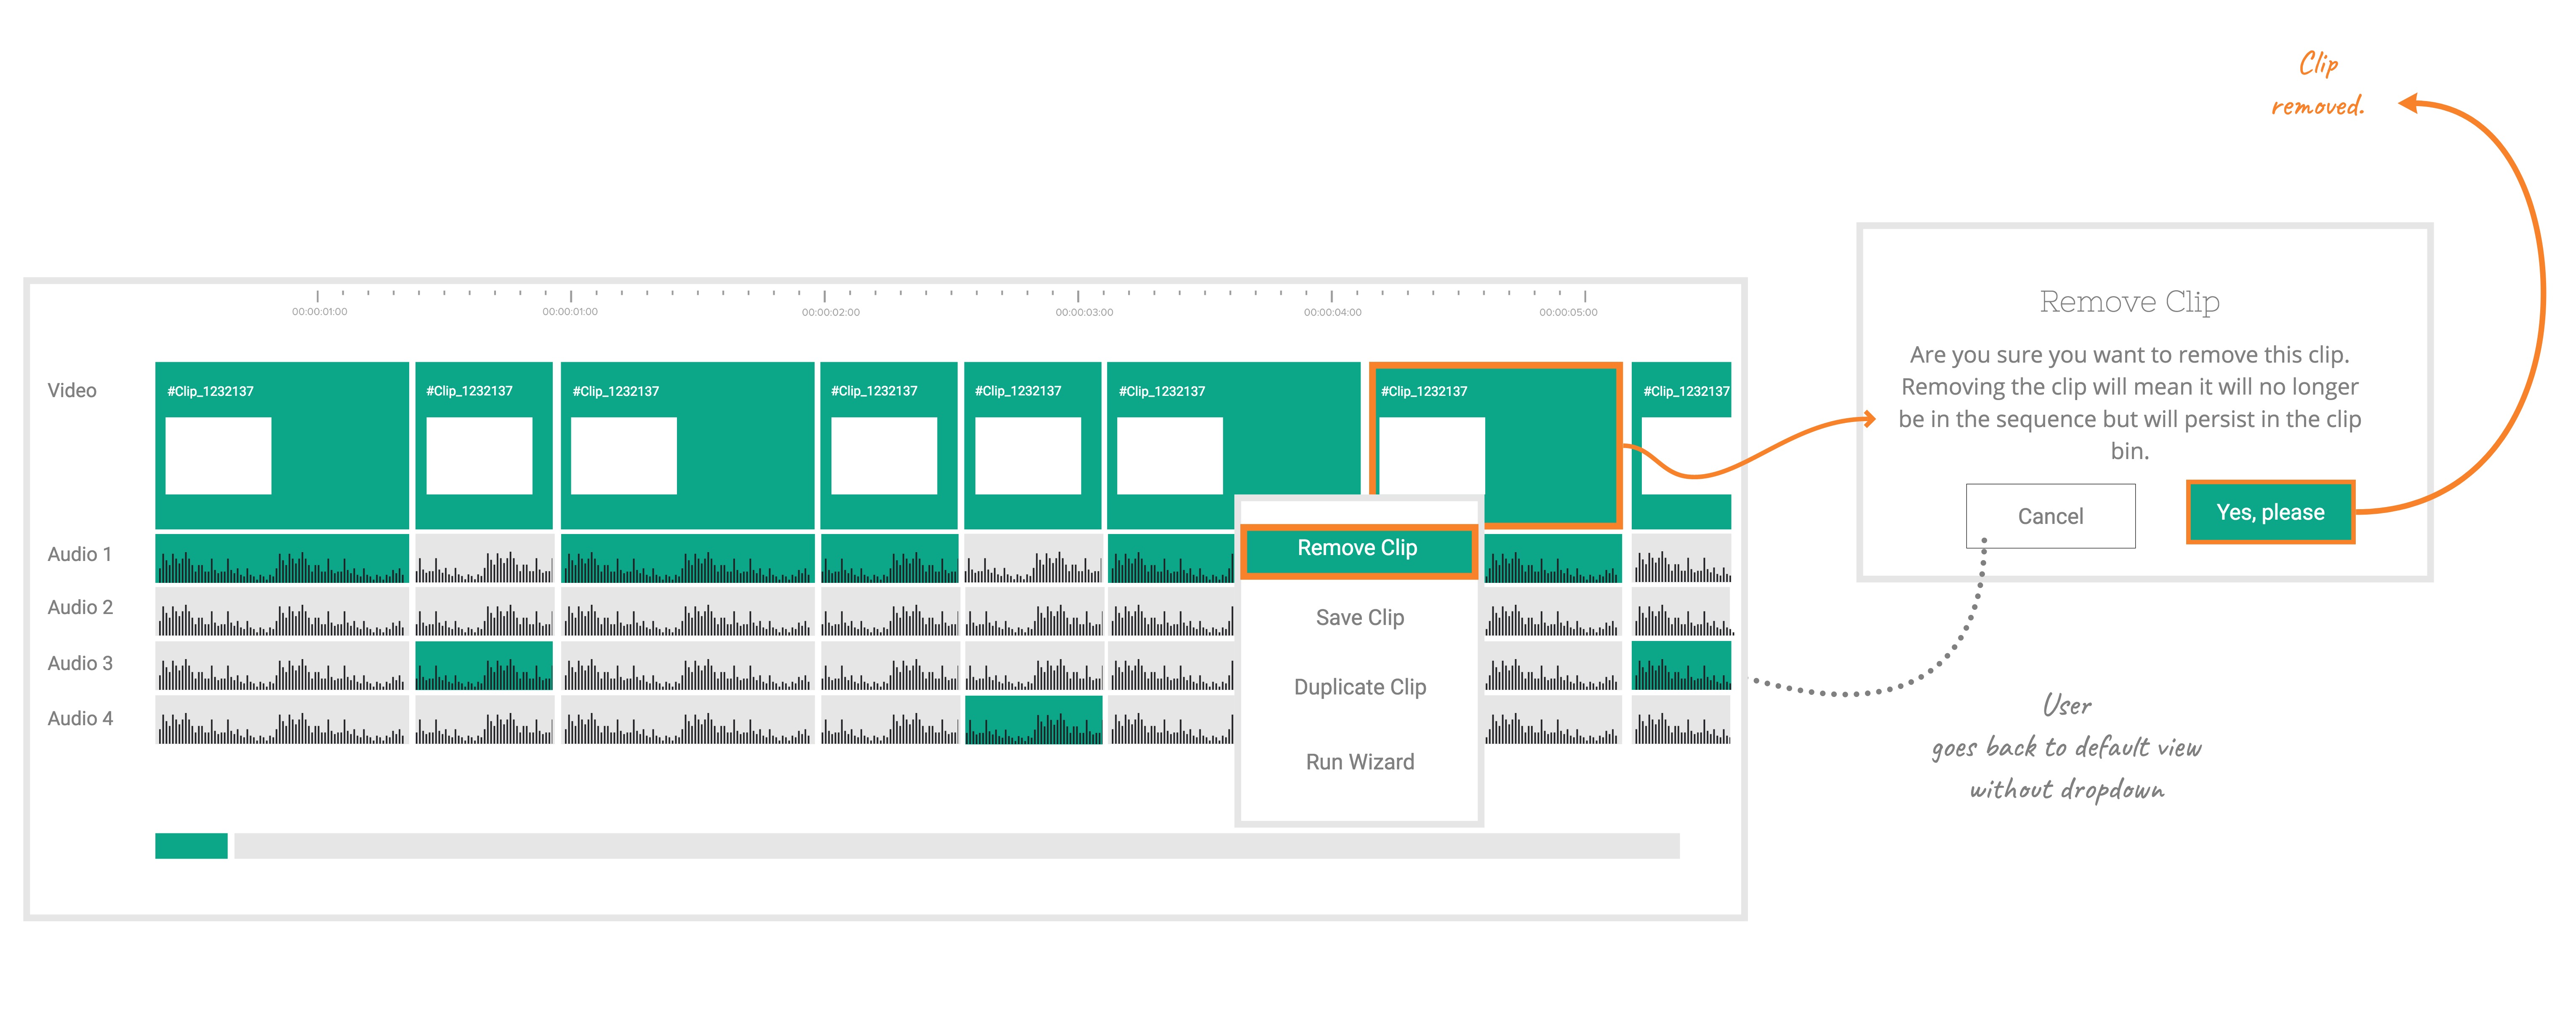Select gray Audio 2 waveform under first clip
This screenshot has height=1020, width=2576.
282,612
